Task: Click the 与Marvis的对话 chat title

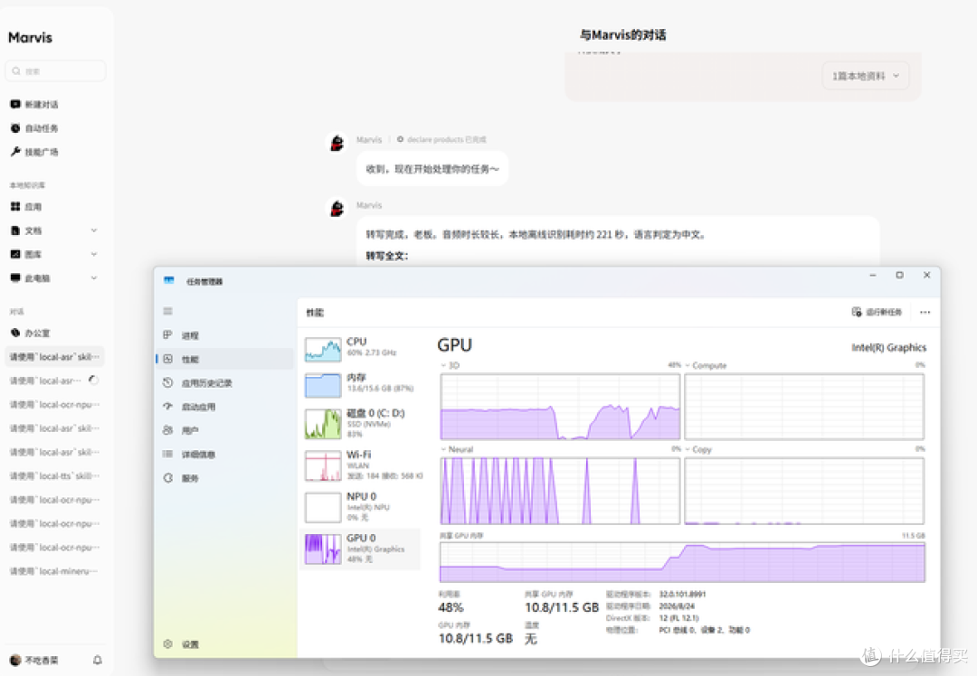Action: (622, 35)
